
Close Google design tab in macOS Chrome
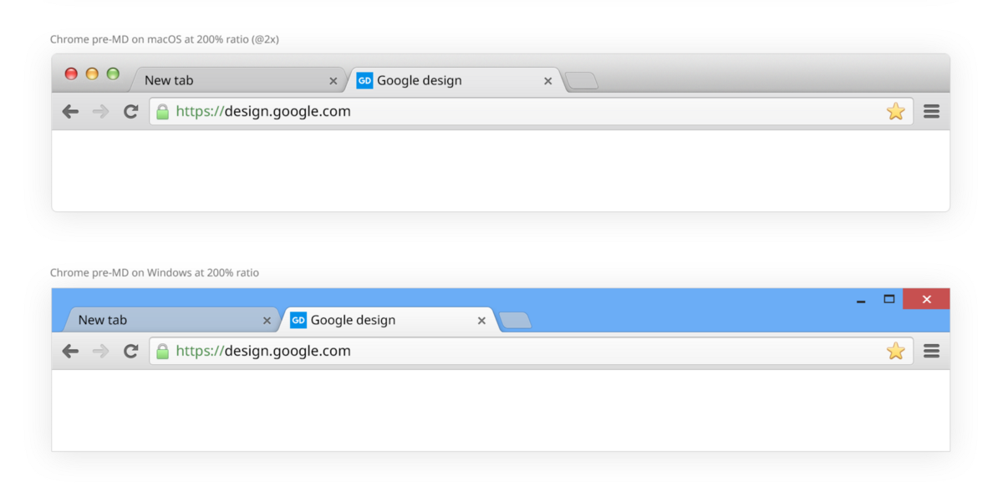click(548, 81)
